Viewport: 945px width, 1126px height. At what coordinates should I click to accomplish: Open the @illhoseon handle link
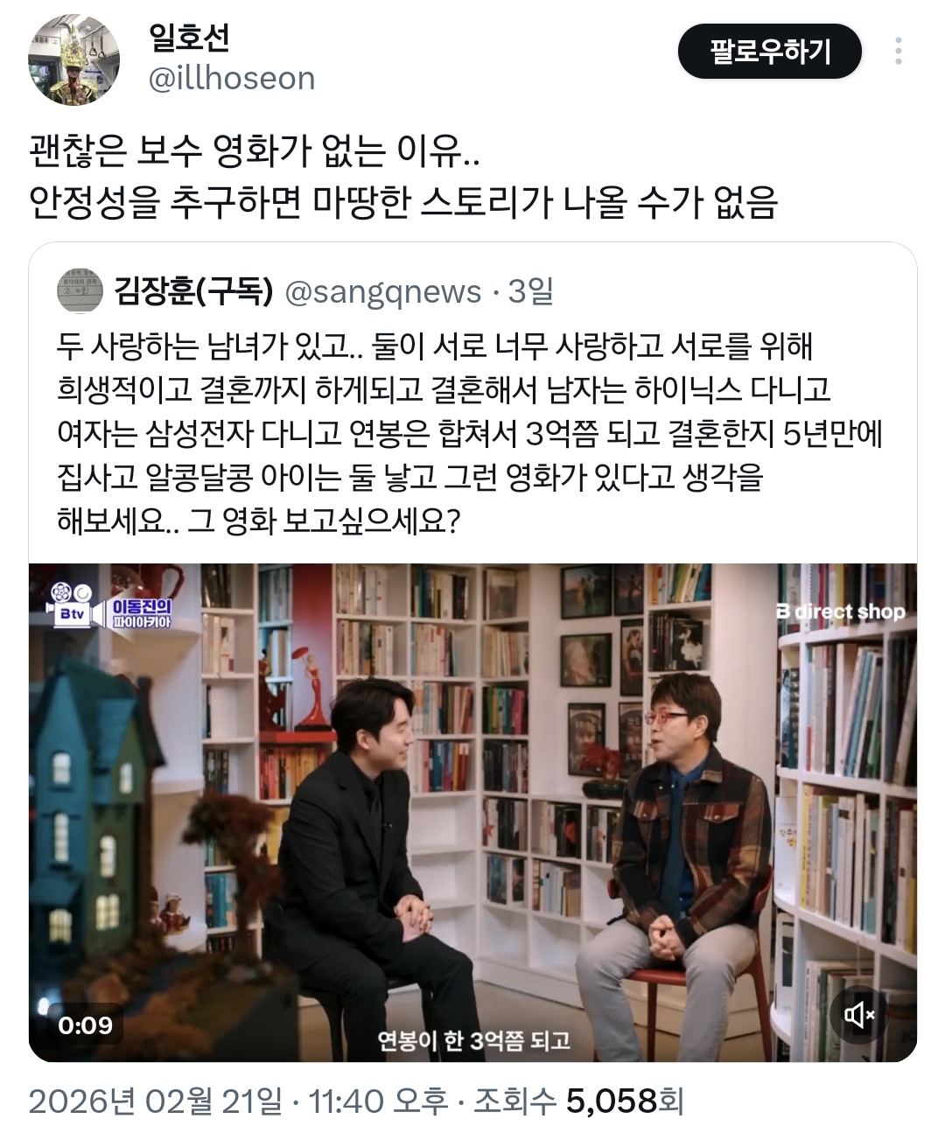(x=232, y=79)
